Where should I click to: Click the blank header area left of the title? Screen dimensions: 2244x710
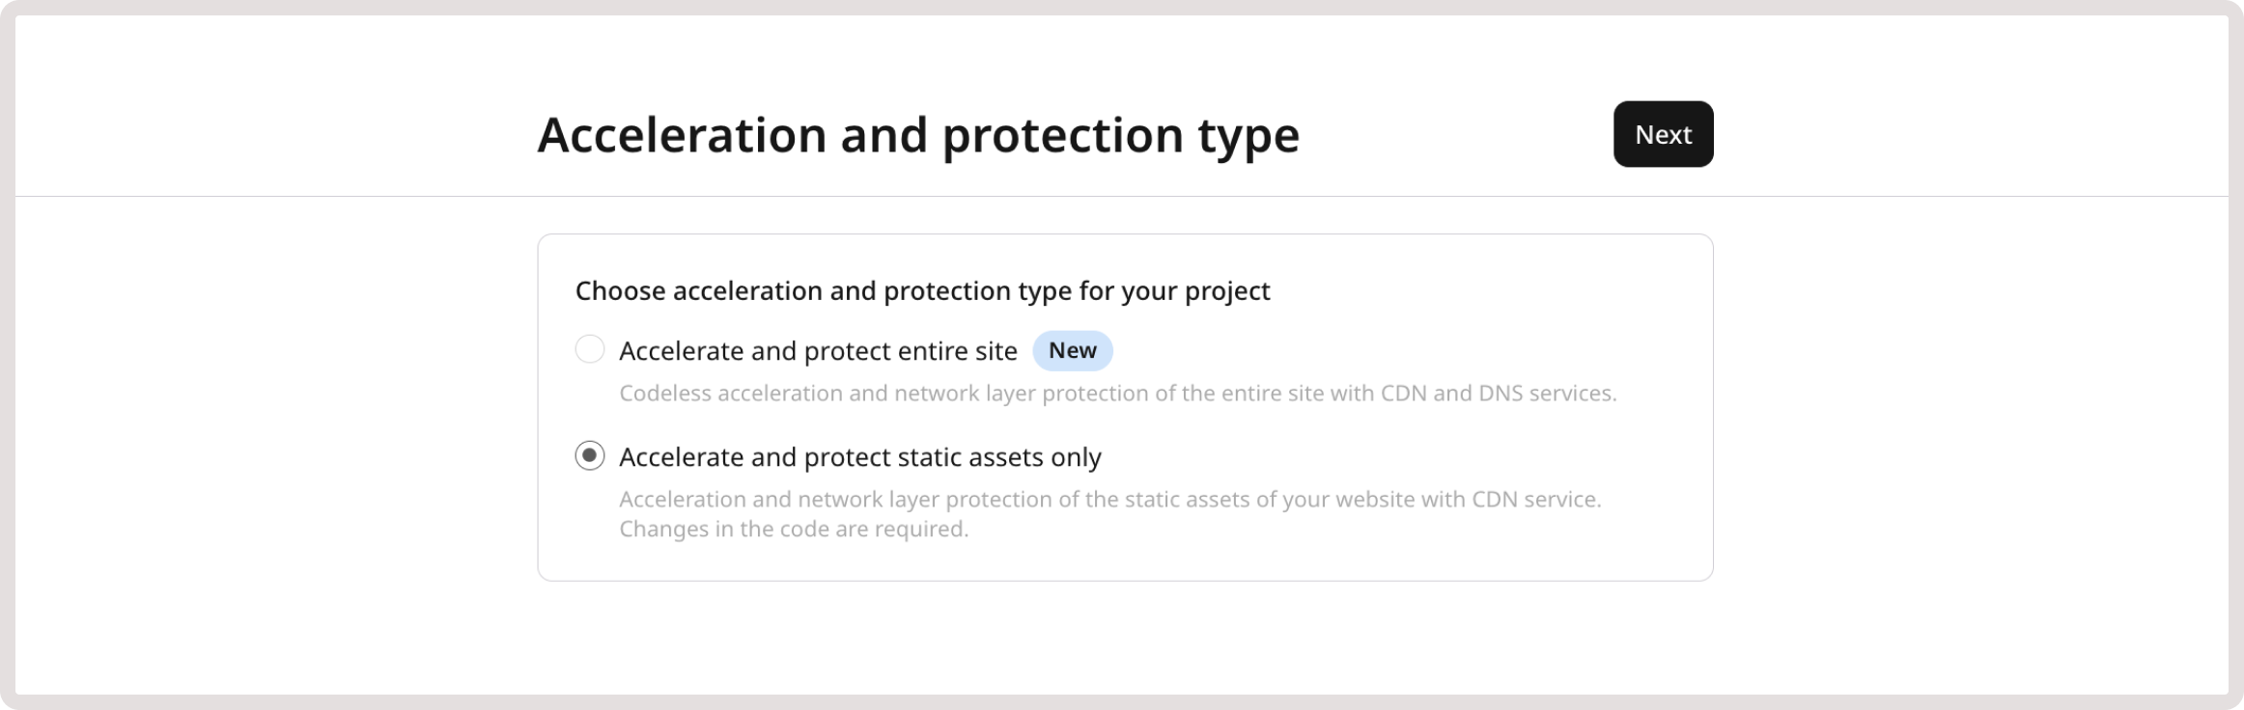(x=270, y=134)
